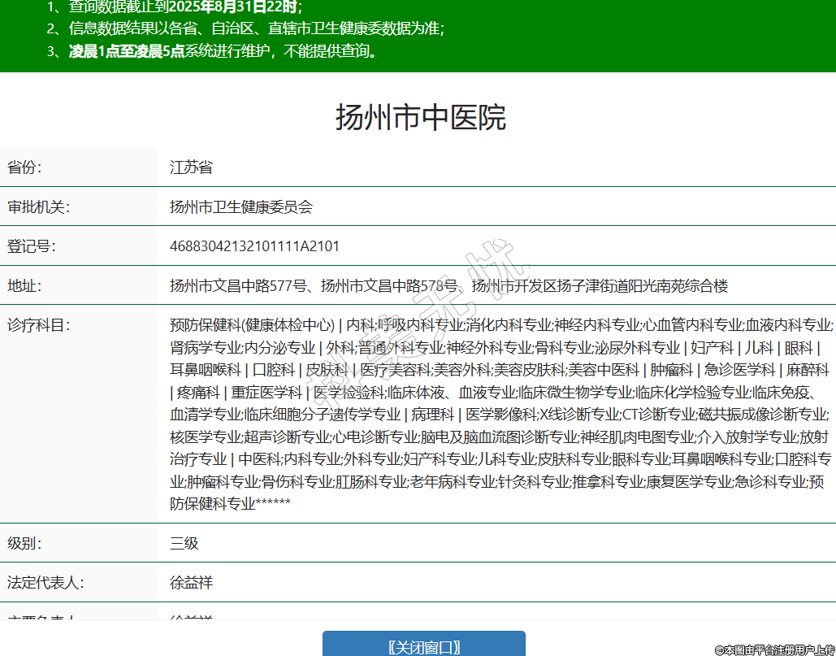Click the 本图由平台注册用户上传 watermark text

774,649
